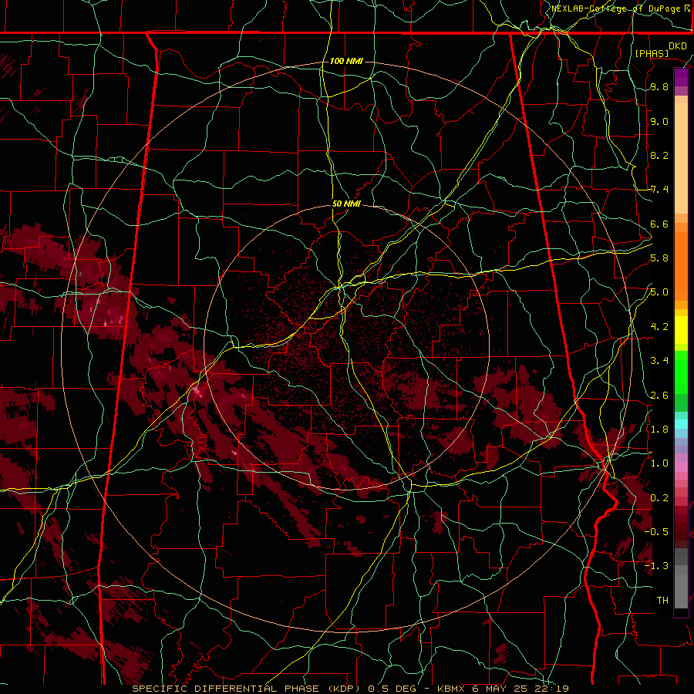
Task: Pick the yellow color bar segment near 4.2
Action: coord(681,330)
